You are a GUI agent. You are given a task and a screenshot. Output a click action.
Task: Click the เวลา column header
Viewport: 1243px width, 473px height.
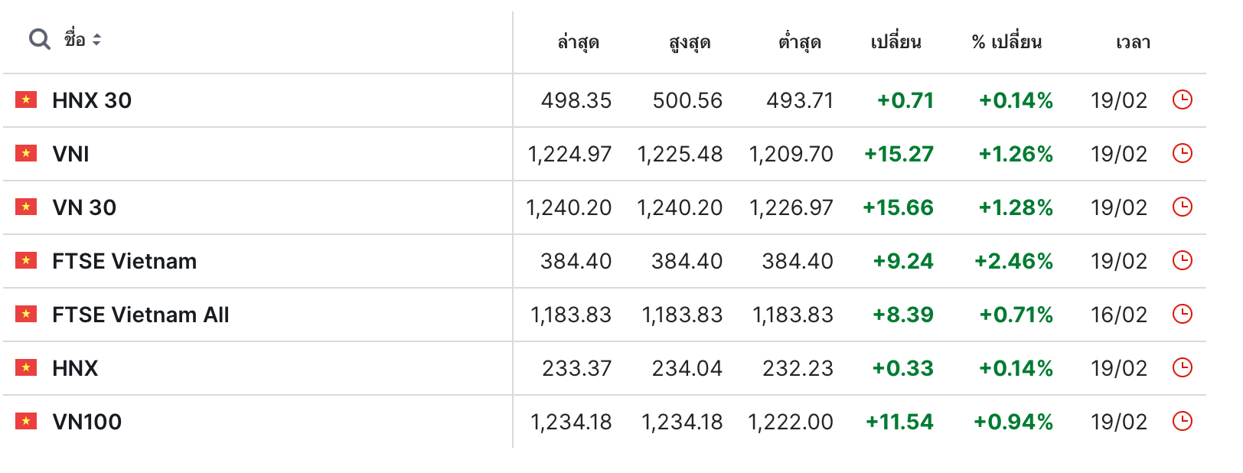pos(1133,42)
